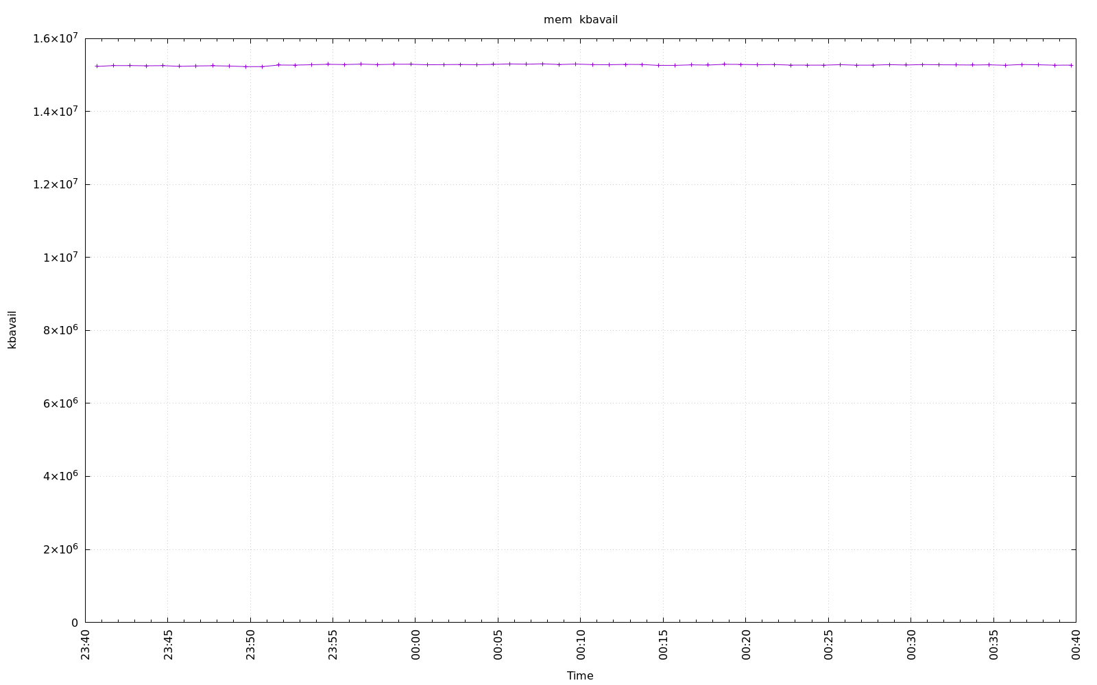Click the 00:40 time tick label
Screen dimensions: 1097x685
tap(1076, 645)
